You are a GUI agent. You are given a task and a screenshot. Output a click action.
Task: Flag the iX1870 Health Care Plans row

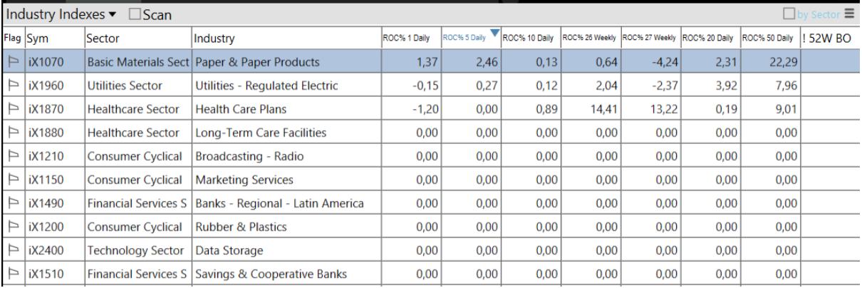(x=13, y=110)
